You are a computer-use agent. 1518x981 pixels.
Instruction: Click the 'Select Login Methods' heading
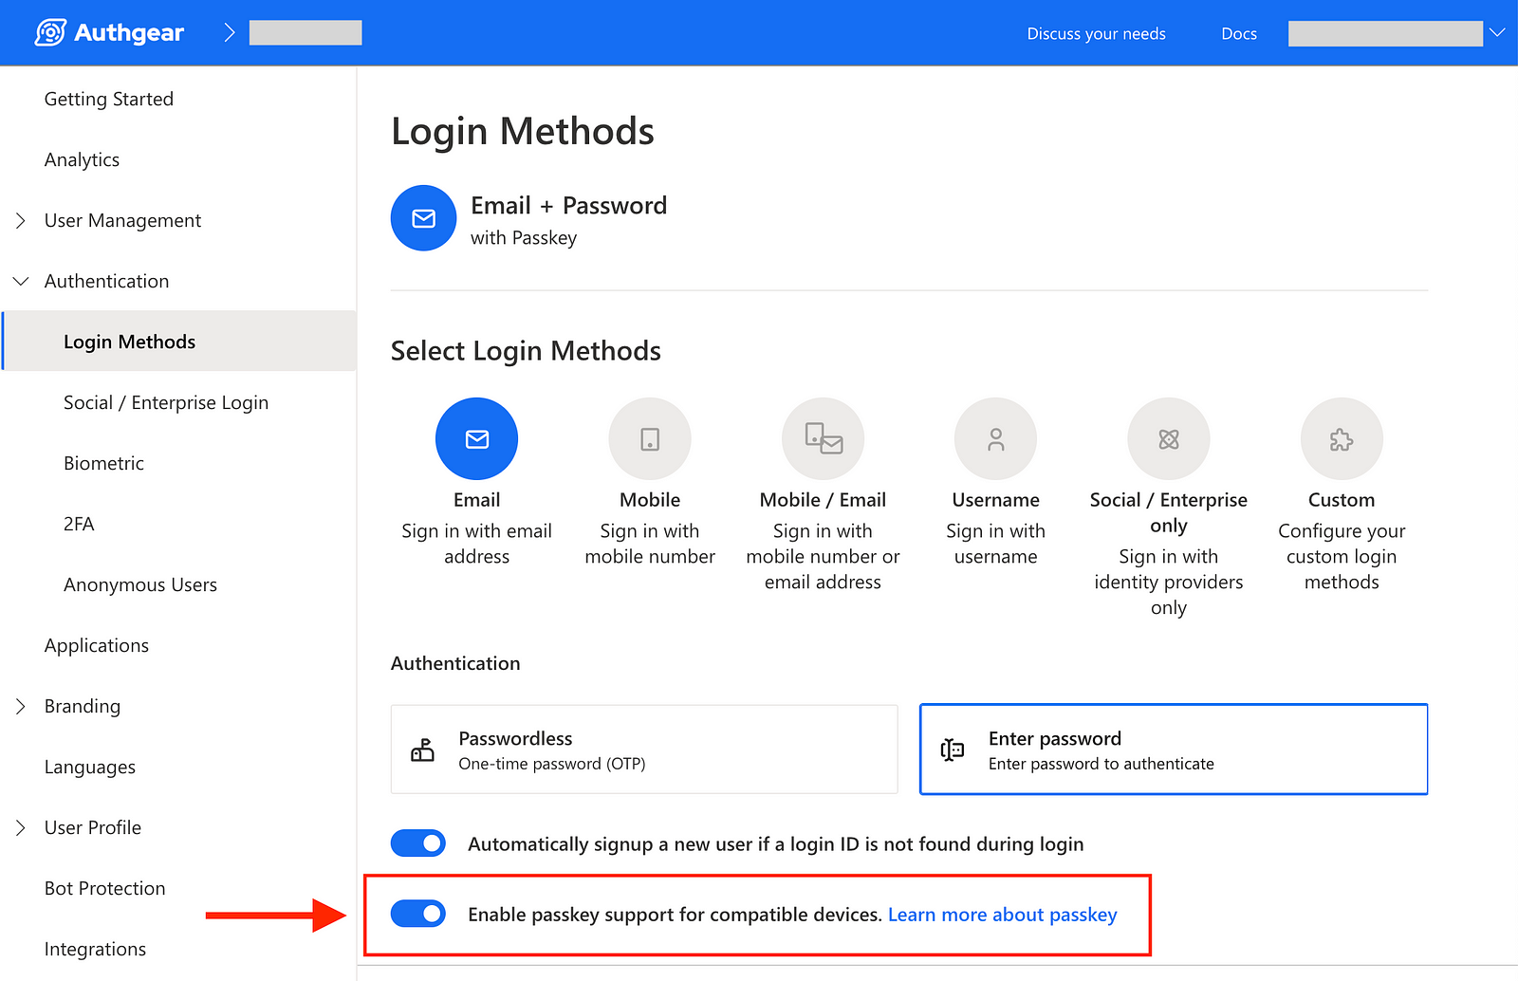point(526,351)
